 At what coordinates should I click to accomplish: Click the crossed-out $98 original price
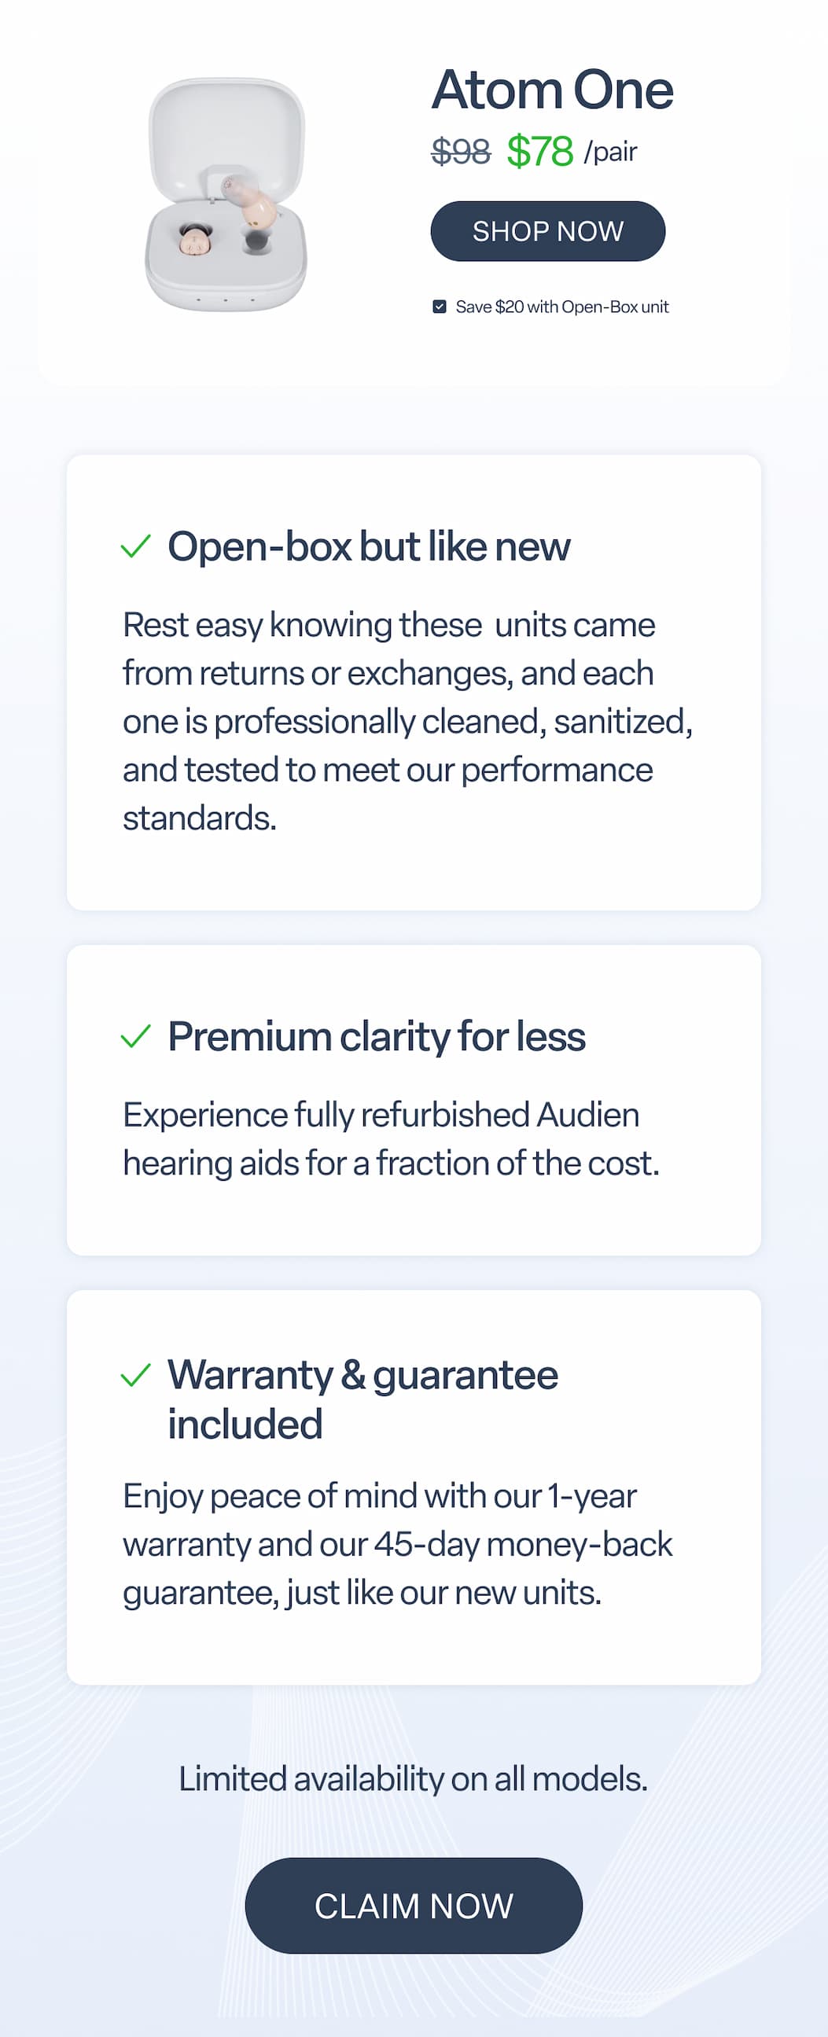pyautogui.click(x=460, y=151)
